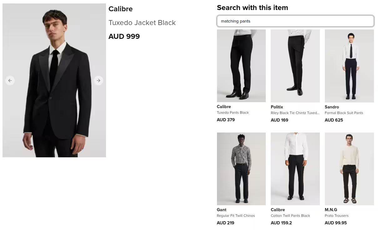
Task: Select the Sandro brand label
Action: point(332,107)
